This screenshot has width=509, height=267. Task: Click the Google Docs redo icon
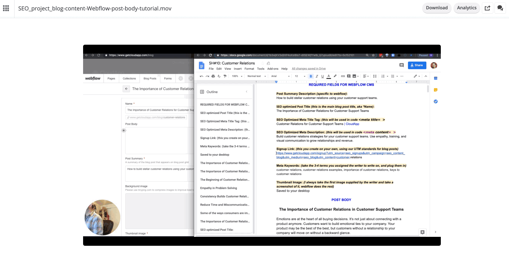tap(207, 76)
